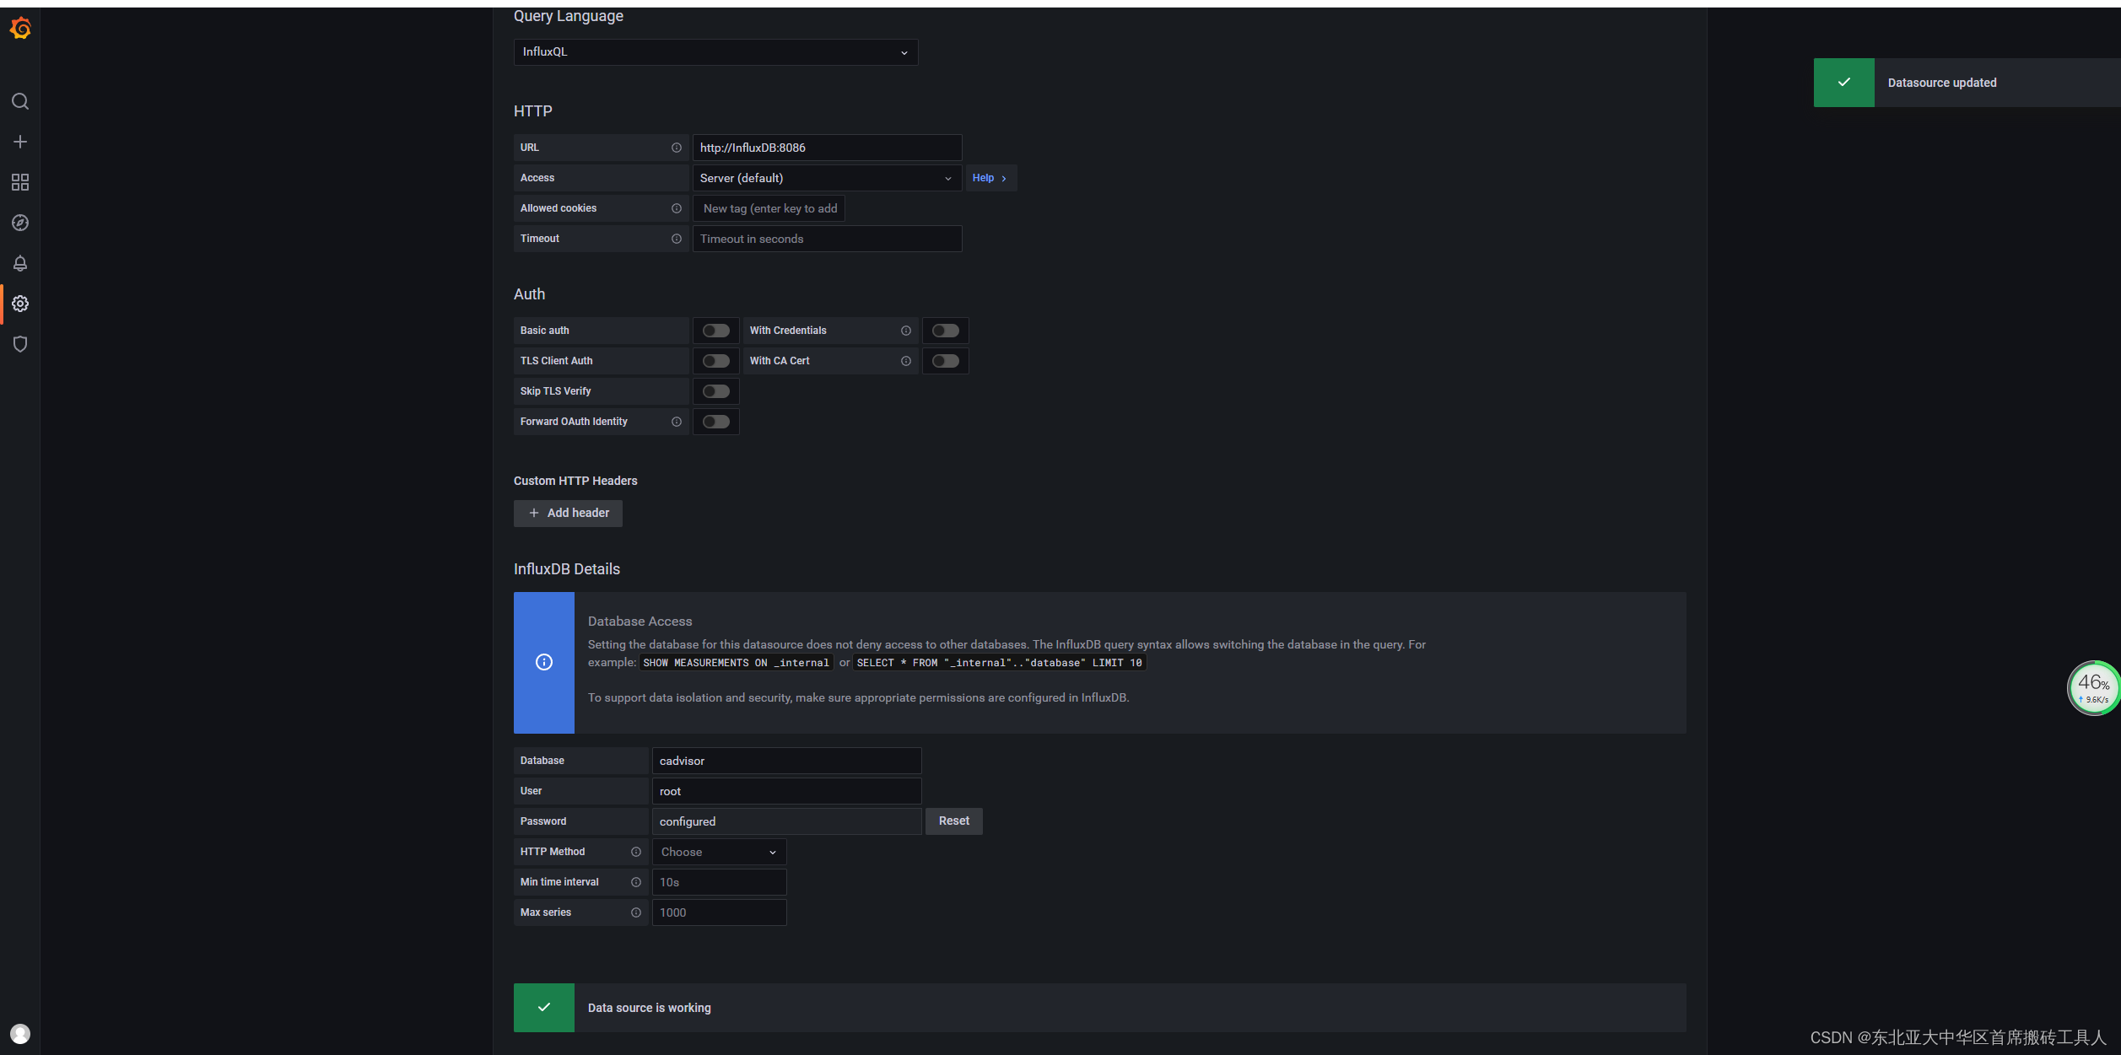This screenshot has width=2121, height=1055.
Task: Open the Dashboards grid icon
Action: (20, 182)
